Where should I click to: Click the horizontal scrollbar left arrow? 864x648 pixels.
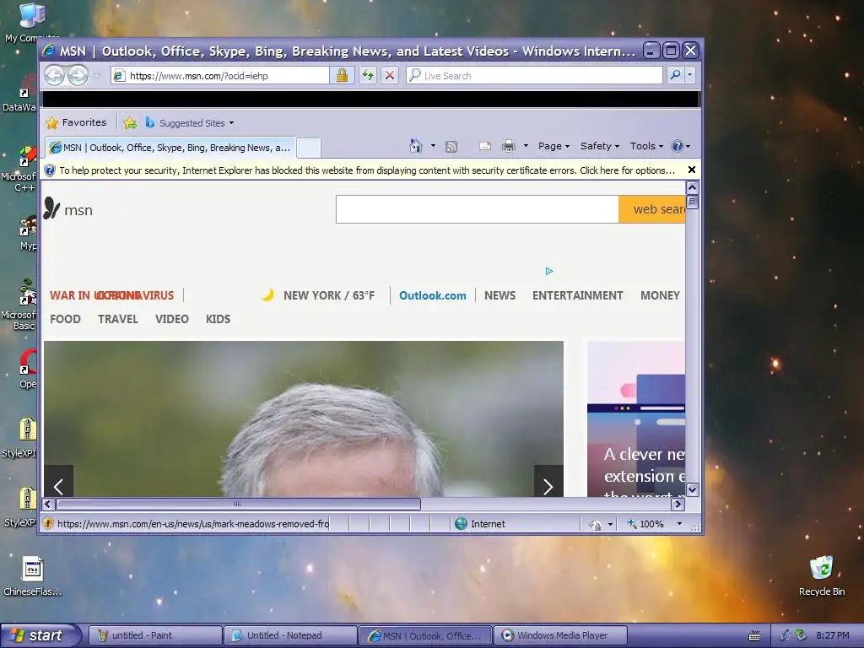[x=48, y=504]
